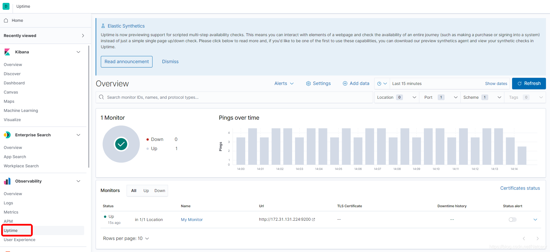Open APM under Observability
The width and height of the screenshot is (550, 252).
coord(8,221)
